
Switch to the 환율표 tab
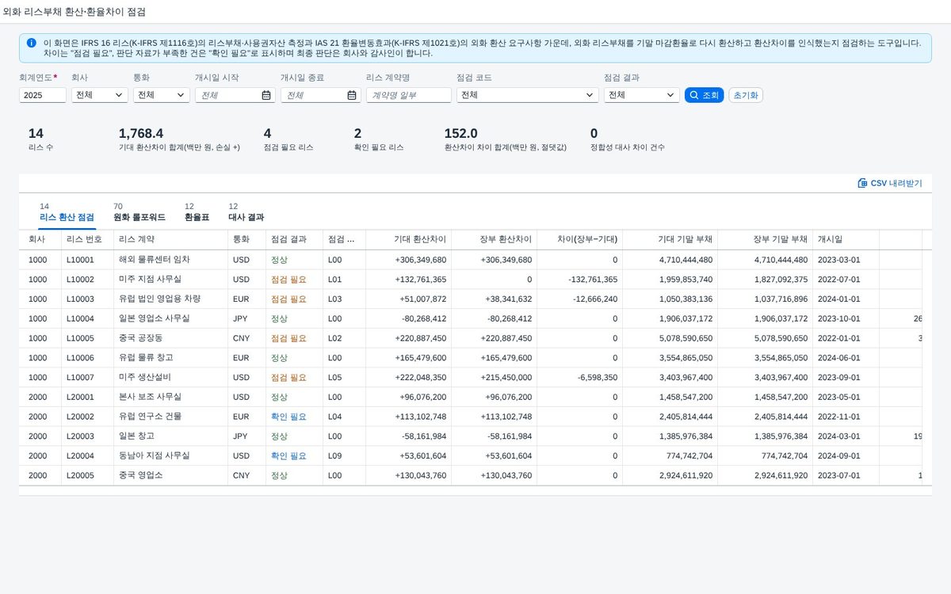[x=197, y=212]
